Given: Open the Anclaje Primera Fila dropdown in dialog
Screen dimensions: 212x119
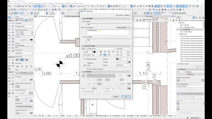Looking at the screenshot, I should pyautogui.click(x=123, y=65).
